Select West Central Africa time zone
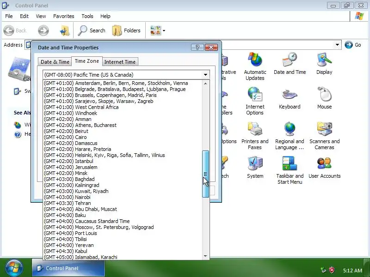 (x=123, y=107)
